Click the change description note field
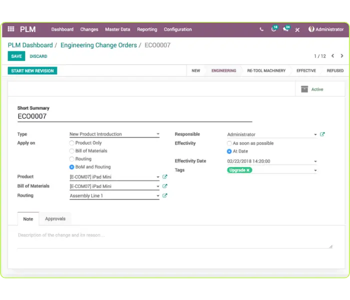 tap(175, 239)
